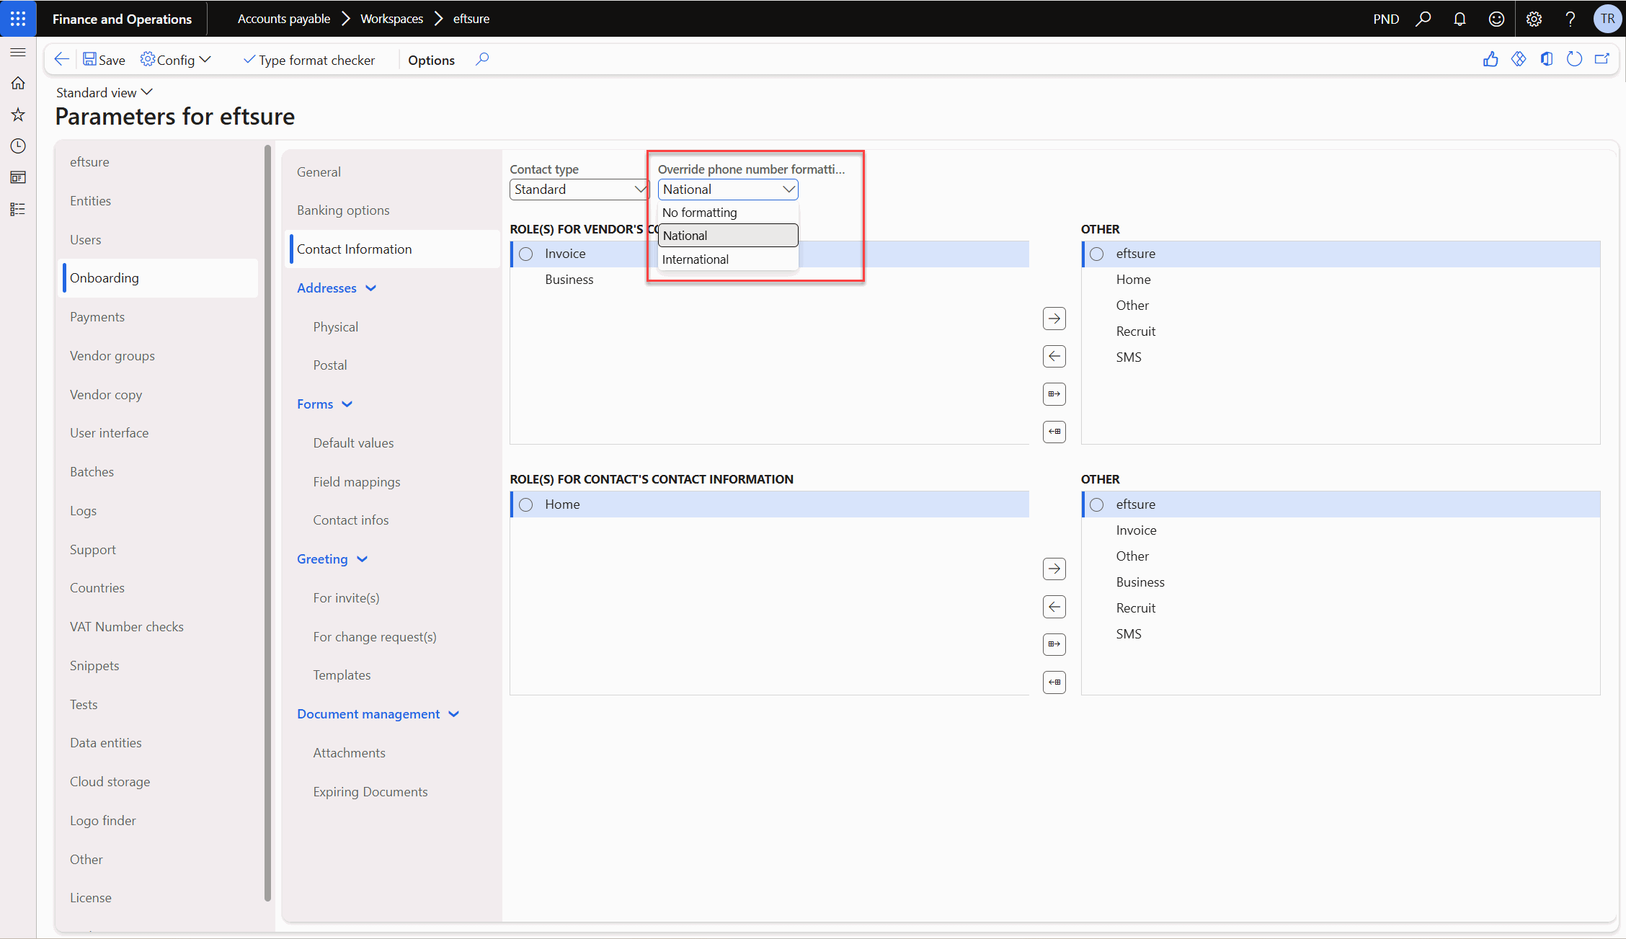
Task: Move selected Other role to contact roles
Action: pos(1054,607)
